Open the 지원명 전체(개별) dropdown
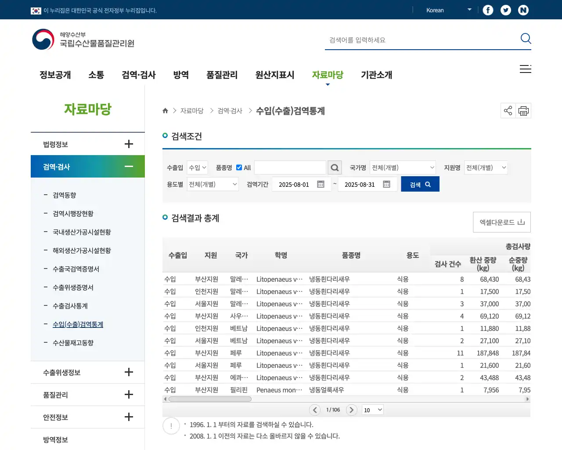This screenshot has height=450, width=562. pos(486,167)
